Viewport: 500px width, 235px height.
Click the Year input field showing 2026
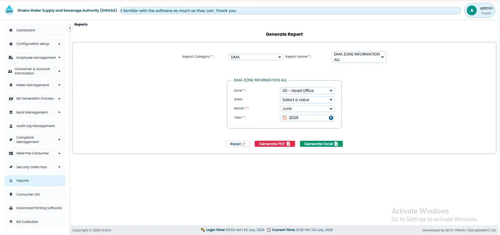(x=307, y=117)
